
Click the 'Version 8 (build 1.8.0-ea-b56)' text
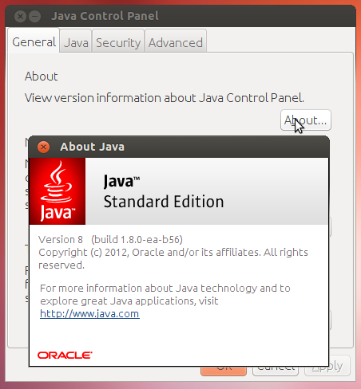click(x=110, y=240)
